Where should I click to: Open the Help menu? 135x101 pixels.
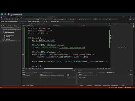[x=39, y=17]
